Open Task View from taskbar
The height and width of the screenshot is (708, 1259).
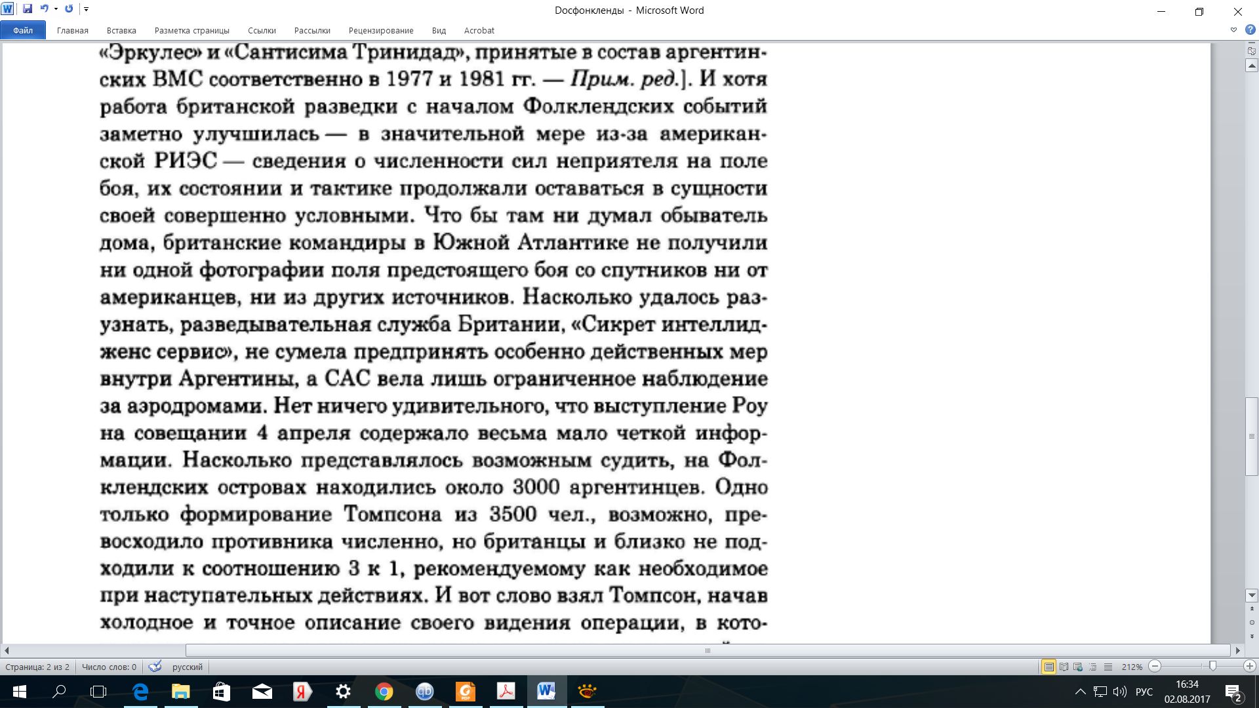pyautogui.click(x=98, y=692)
